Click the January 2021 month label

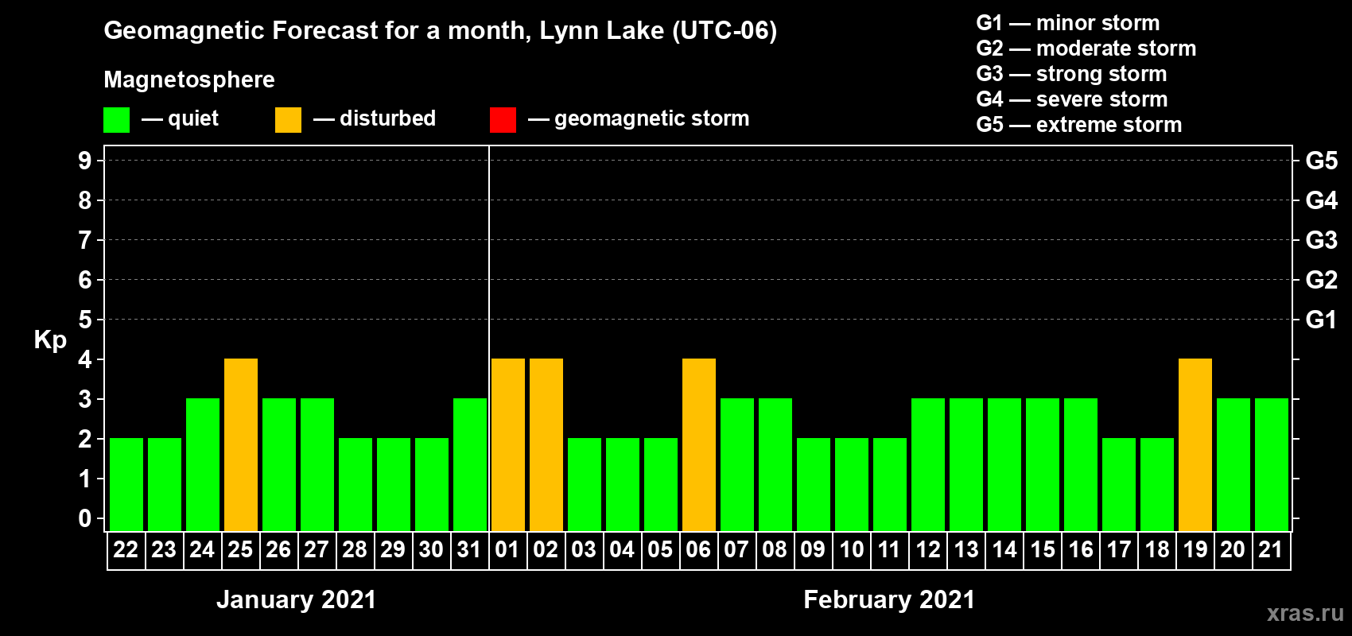[x=297, y=599]
